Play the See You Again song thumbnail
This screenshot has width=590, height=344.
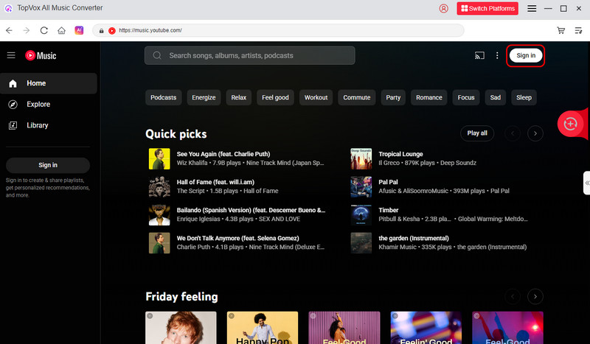159,158
